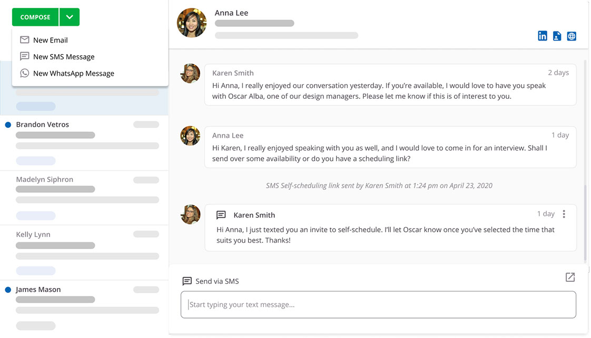Collapse the Compose dropdown arrow
591x338 pixels.
click(70, 17)
